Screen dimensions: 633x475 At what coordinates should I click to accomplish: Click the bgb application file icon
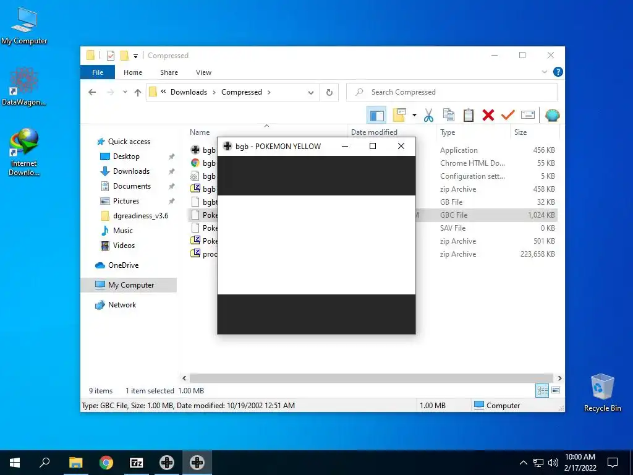tap(195, 150)
